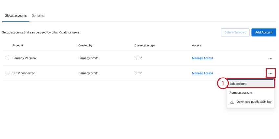
Task: Open Manage Access for Barnaby Personal
Action: tap(203, 58)
